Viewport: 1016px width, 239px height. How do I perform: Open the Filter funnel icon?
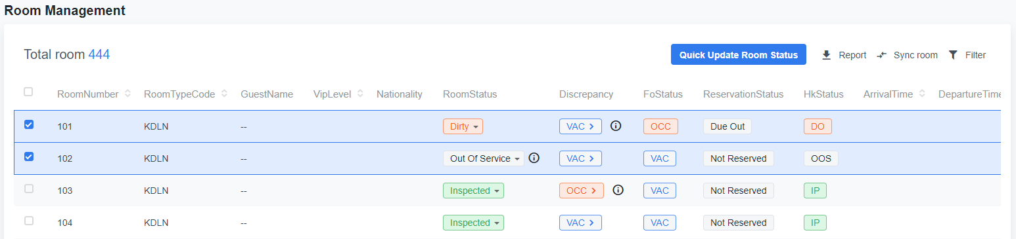point(953,55)
